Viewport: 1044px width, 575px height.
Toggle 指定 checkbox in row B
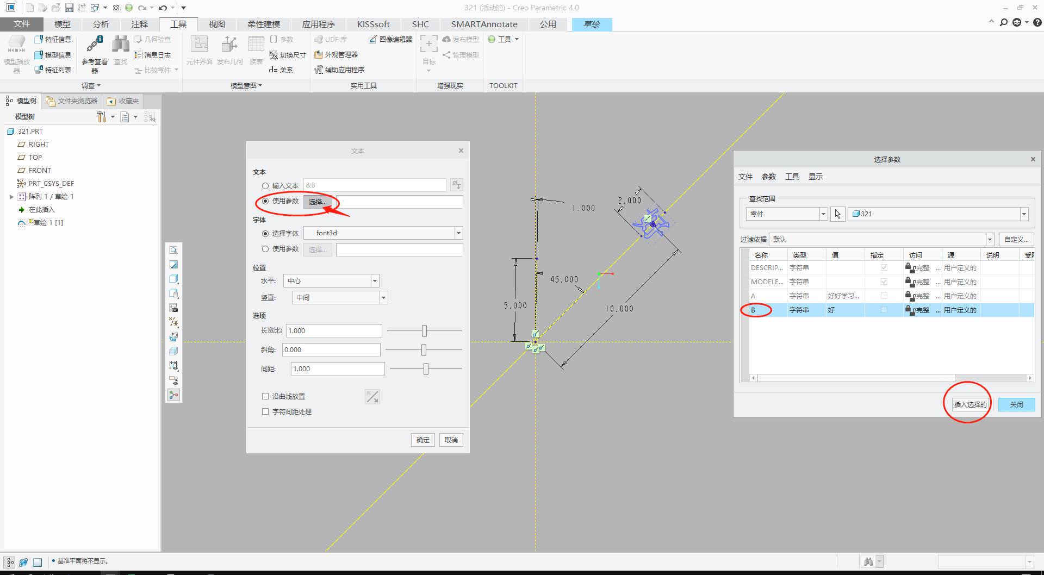tap(884, 310)
